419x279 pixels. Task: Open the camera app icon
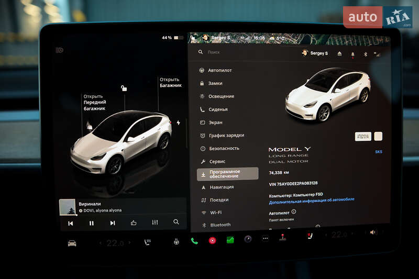pos(248,239)
